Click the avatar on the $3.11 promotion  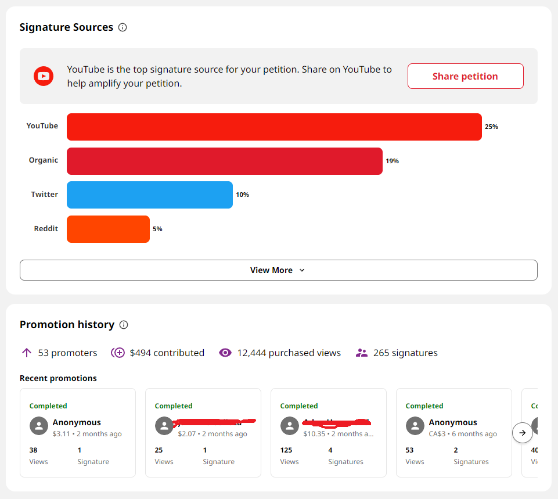39,426
